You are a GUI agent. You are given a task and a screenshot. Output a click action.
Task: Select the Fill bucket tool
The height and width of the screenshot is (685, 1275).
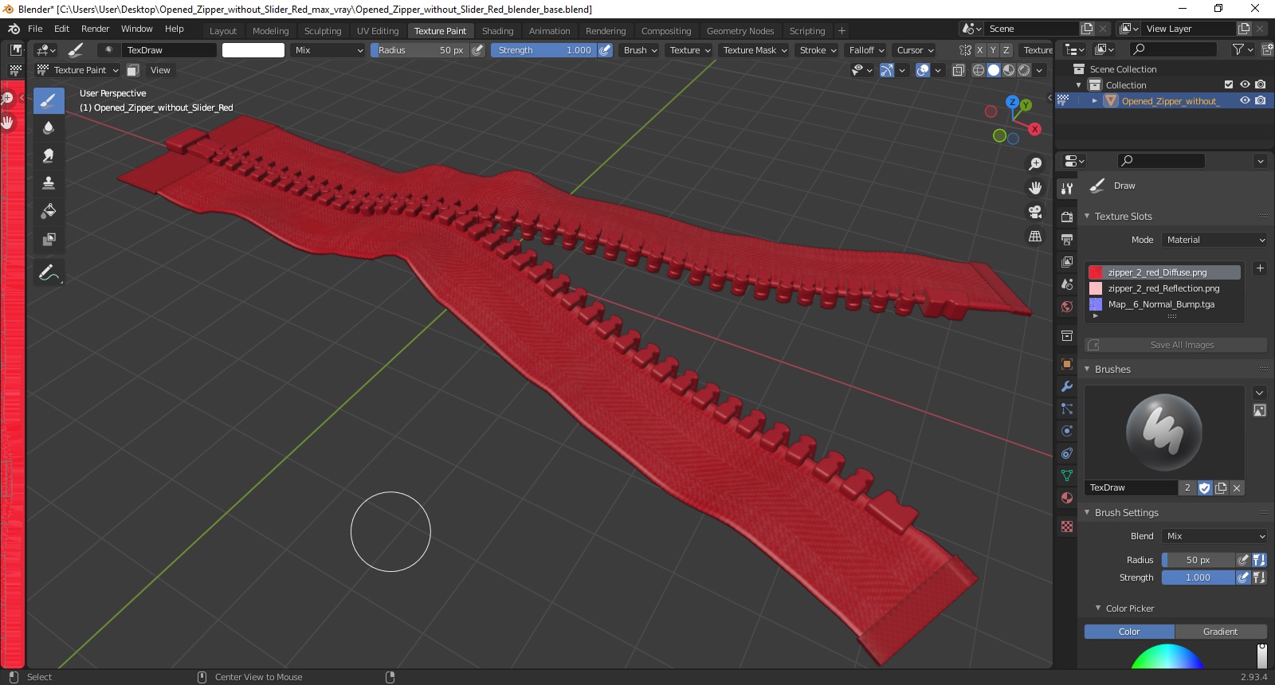49,211
